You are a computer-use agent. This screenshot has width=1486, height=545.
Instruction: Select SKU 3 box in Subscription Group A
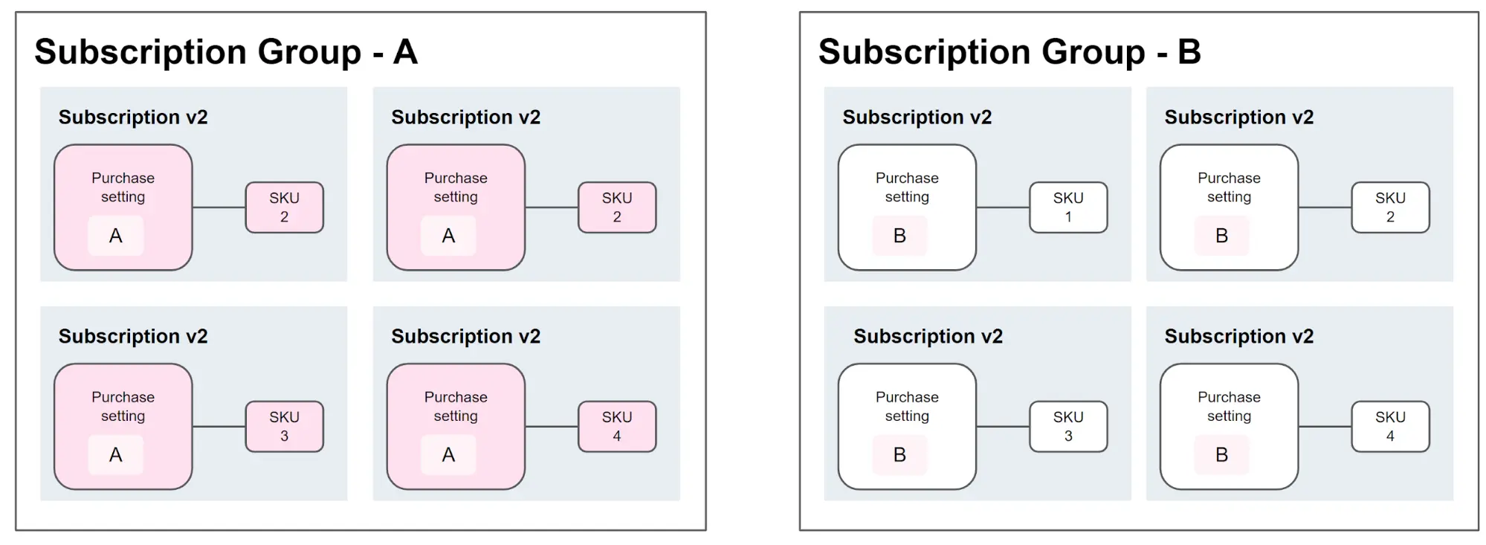[284, 427]
